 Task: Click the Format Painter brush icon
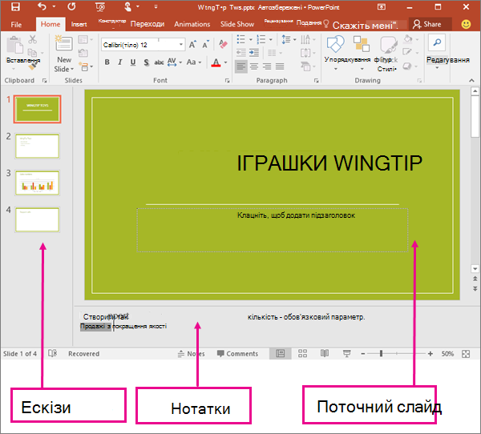click(34, 66)
